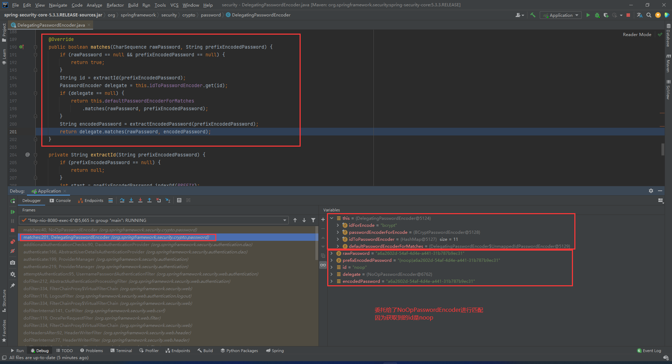The image size is (672, 364).
Task: Click the Step Into debug icon
Action: pyautogui.click(x=131, y=200)
